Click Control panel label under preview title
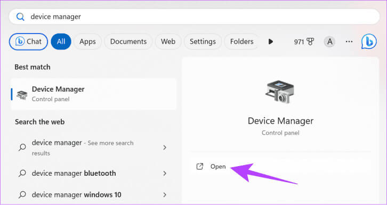Image resolution: width=387 pixels, height=205 pixels. (x=280, y=133)
